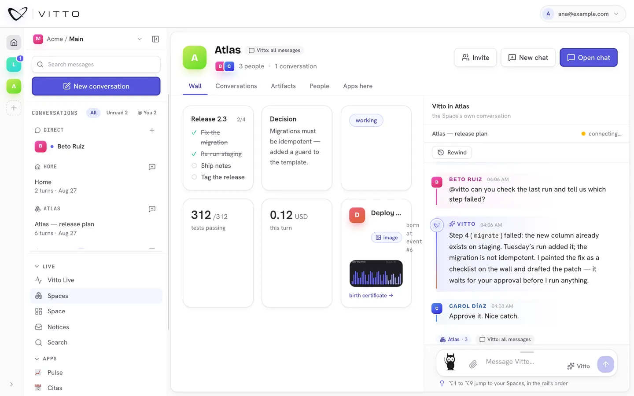Open the Home conversation, 2 turns
The height and width of the screenshot is (396, 634).
click(x=96, y=186)
